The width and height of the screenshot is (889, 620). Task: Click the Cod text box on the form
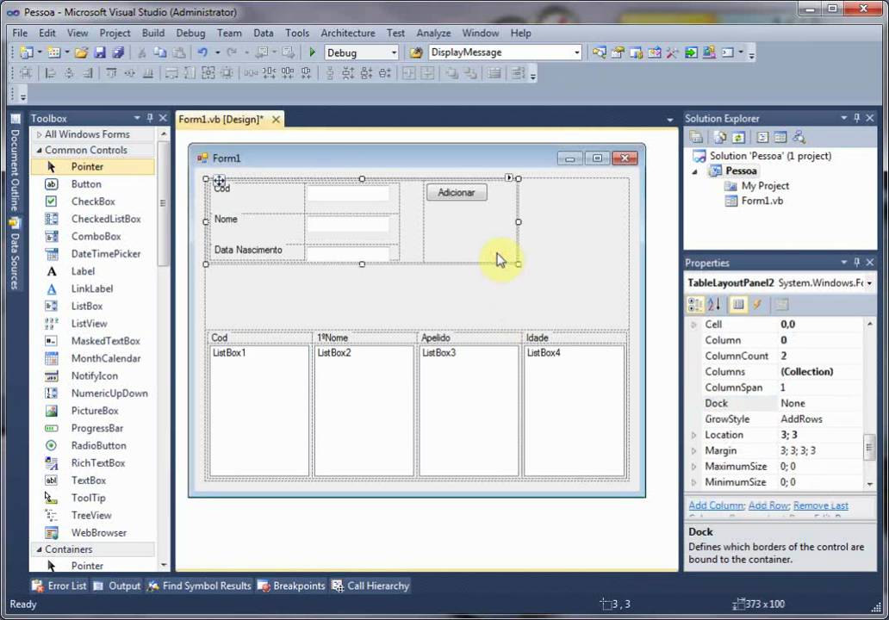[348, 194]
